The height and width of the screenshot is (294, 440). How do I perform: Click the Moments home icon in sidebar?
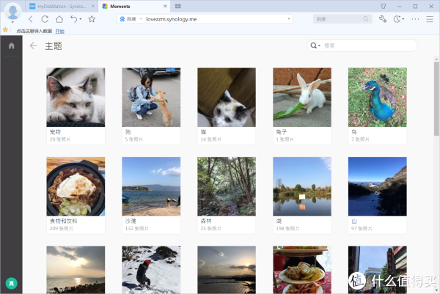tap(11, 46)
